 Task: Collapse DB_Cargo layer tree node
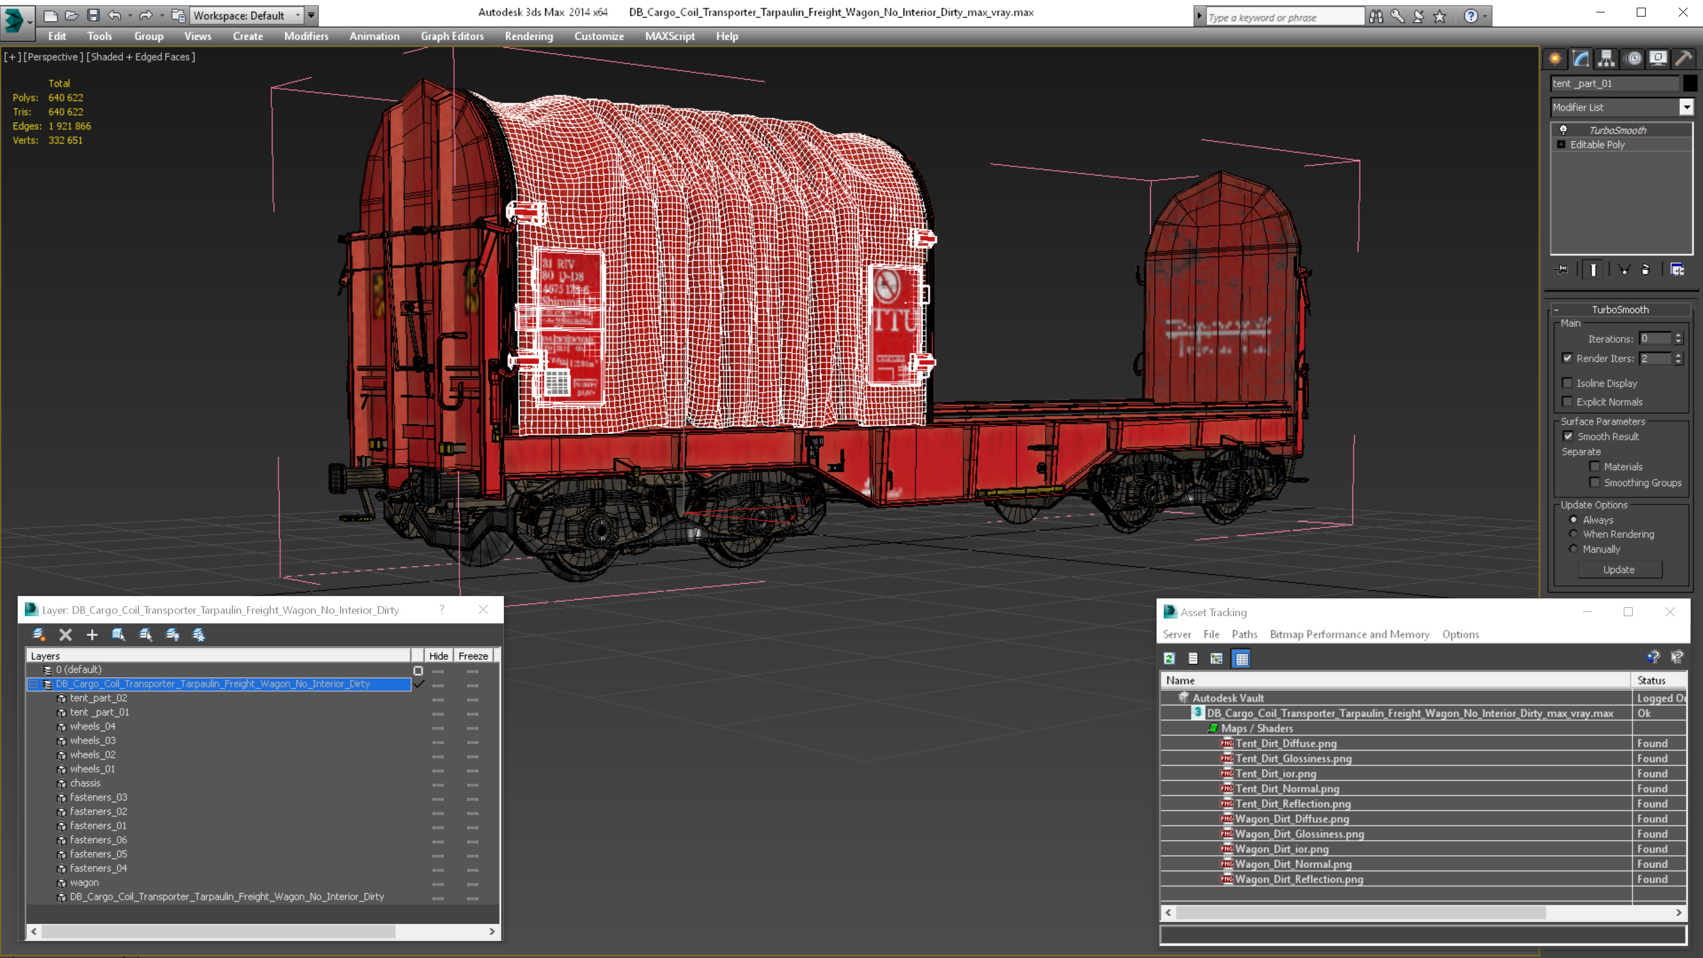click(x=33, y=684)
